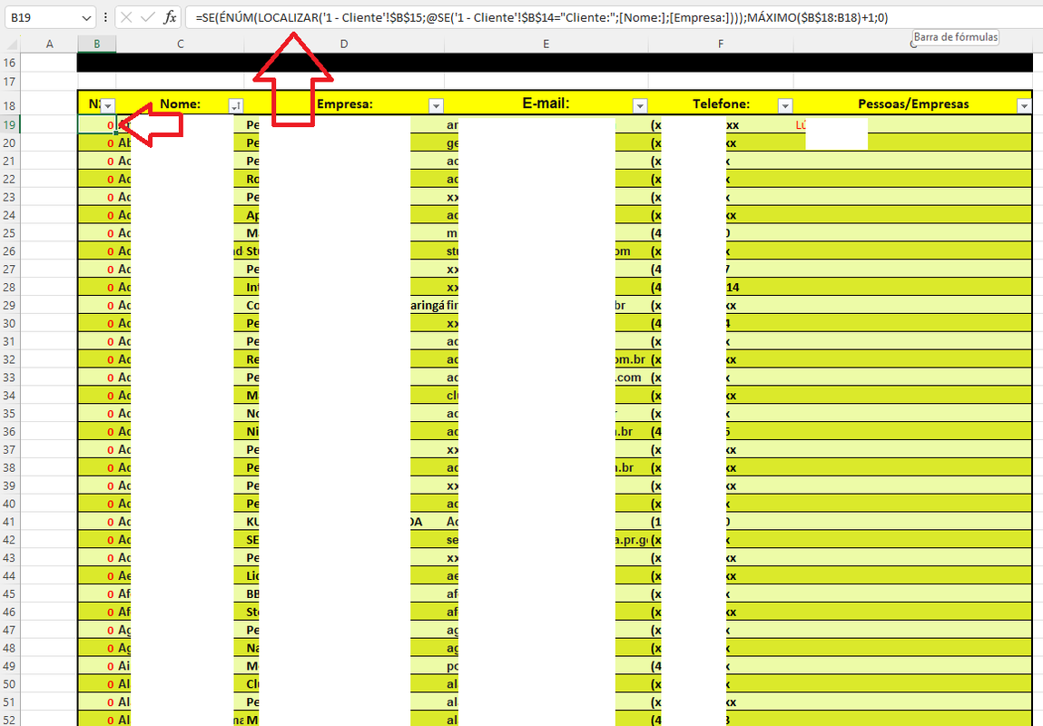The width and height of the screenshot is (1043, 726).
Task: Click the 'Ro' empresa cell in row 22
Action: coord(344,179)
